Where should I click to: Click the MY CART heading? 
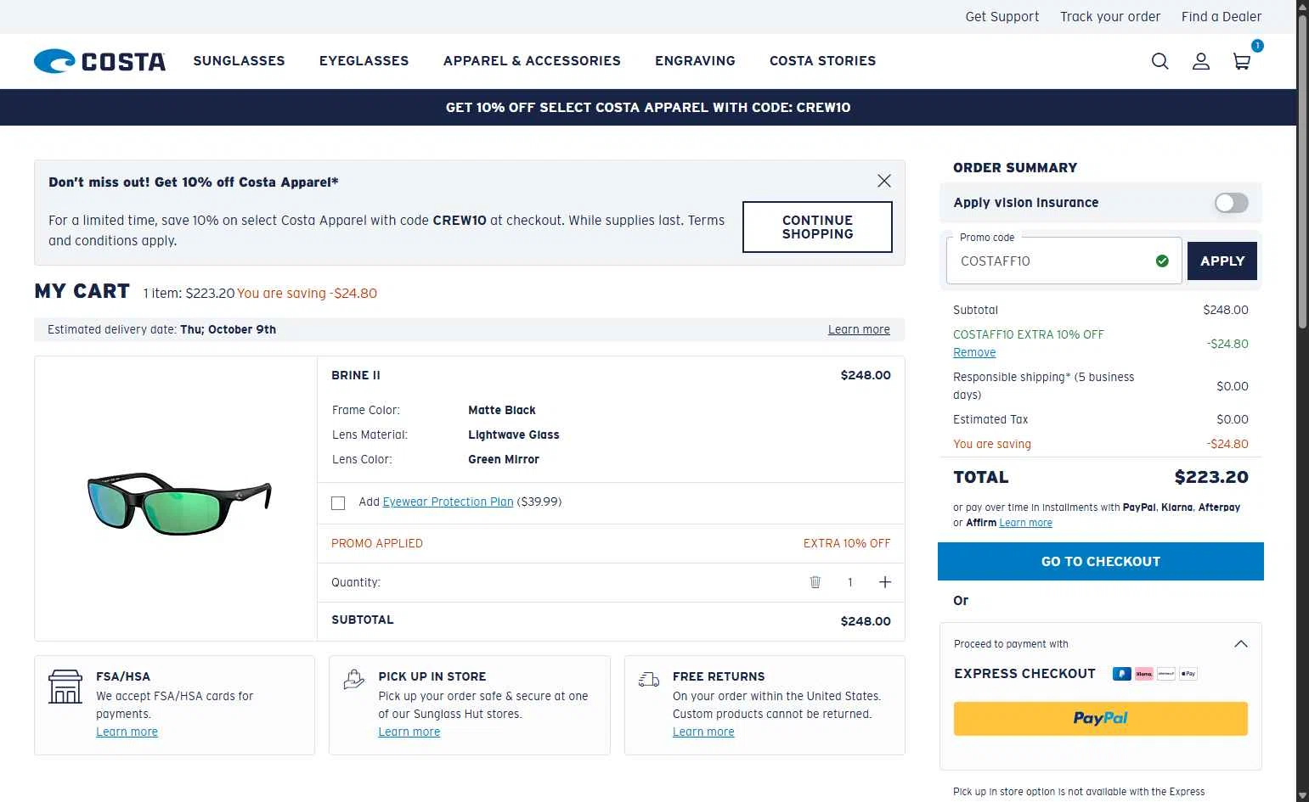coord(82,291)
